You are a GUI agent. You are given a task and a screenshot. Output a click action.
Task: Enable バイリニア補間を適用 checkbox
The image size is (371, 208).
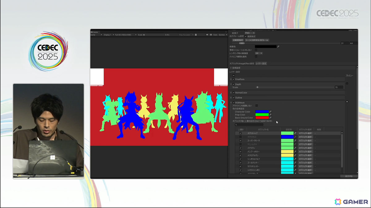tap(256, 57)
